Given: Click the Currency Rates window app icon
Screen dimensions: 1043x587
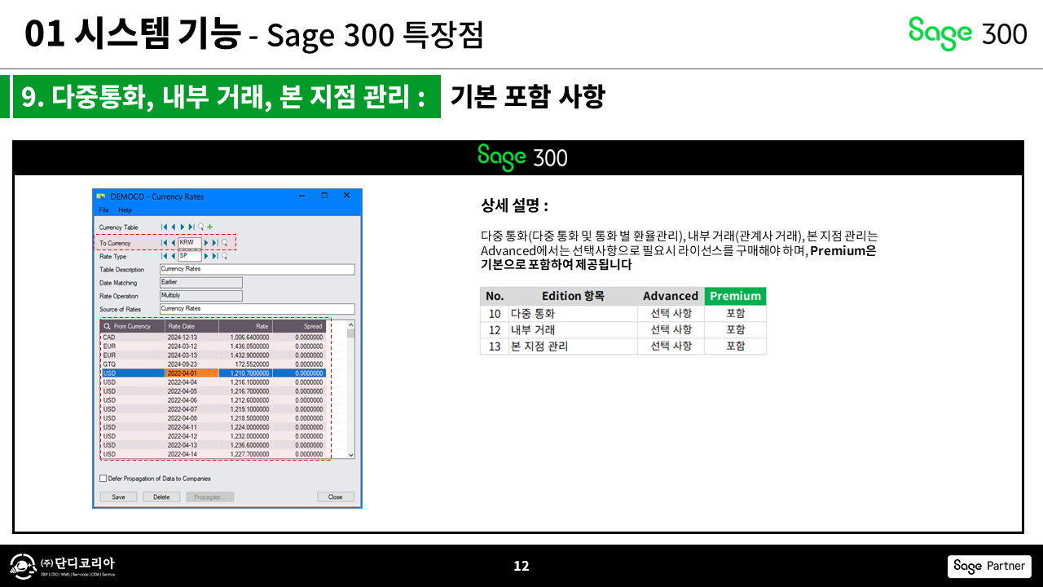Looking at the screenshot, I should (101, 196).
